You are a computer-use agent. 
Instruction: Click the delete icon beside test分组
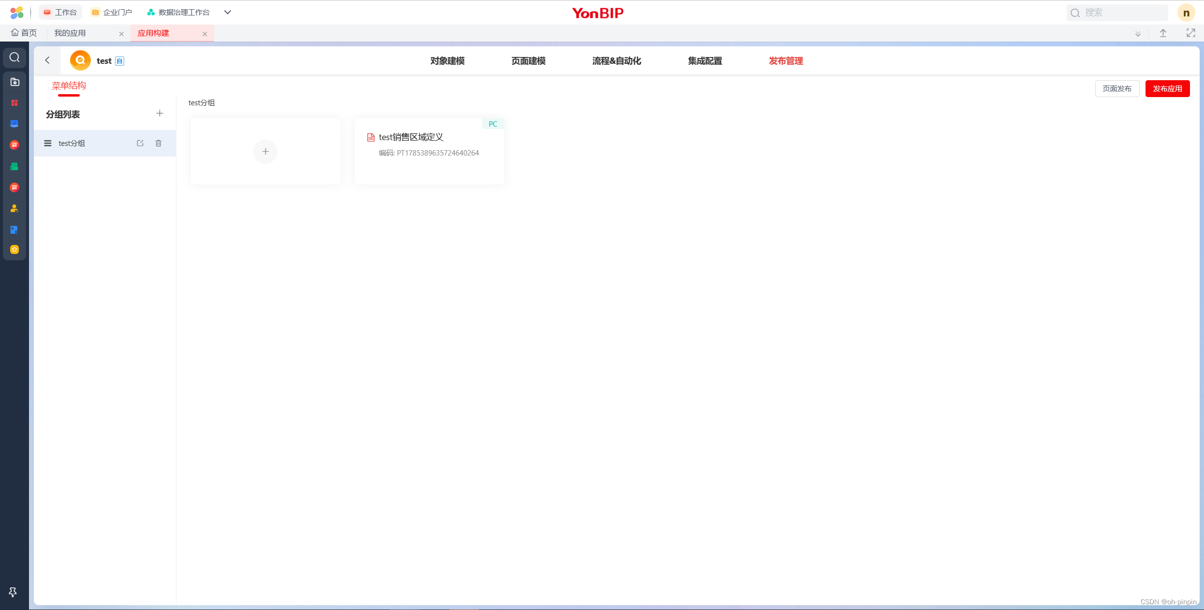click(x=158, y=143)
